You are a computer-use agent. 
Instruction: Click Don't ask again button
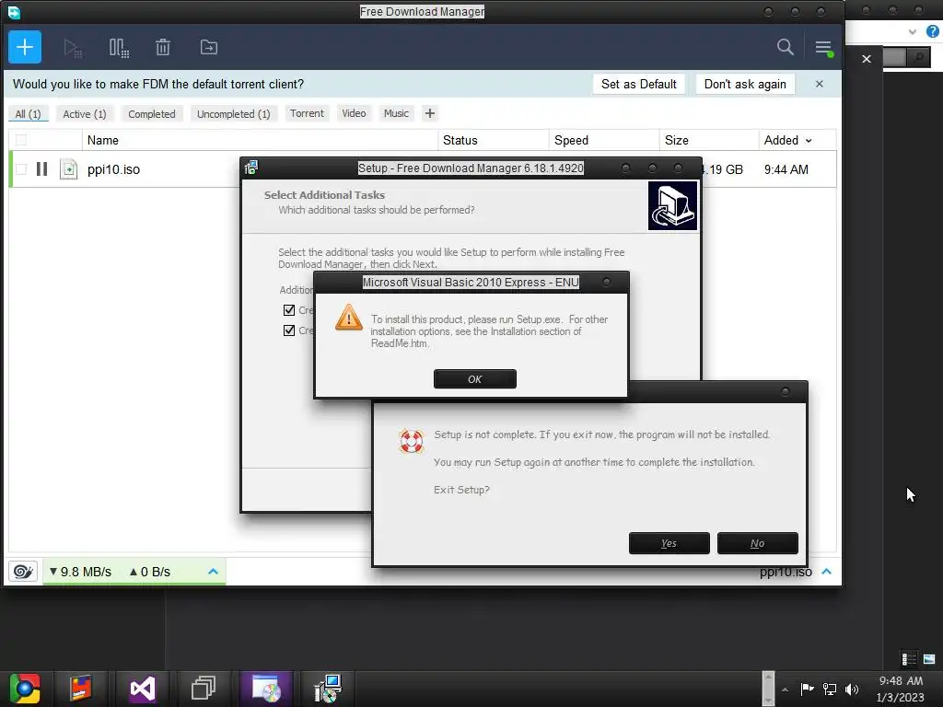click(745, 84)
